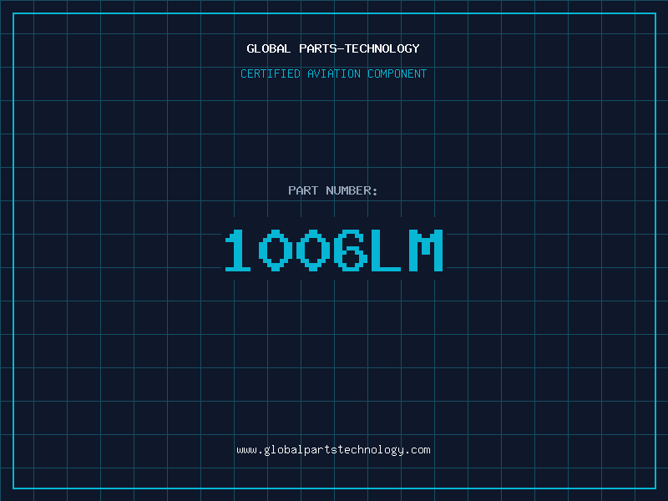
Task: Open the www.globalpartstechnology.com website link
Action: [x=333, y=450]
